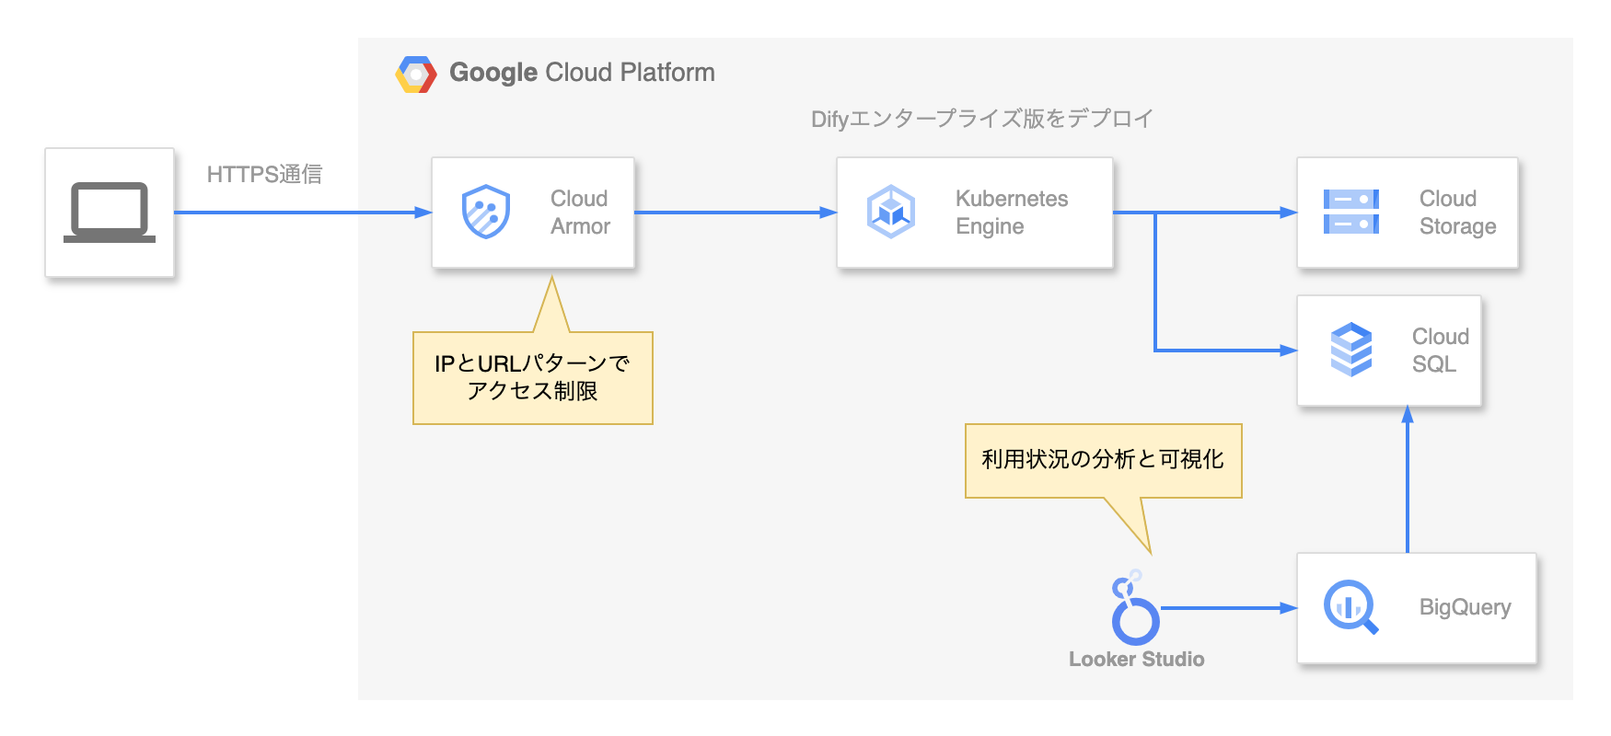
Task: Select the Cloud Armor shield icon
Action: [x=486, y=212]
